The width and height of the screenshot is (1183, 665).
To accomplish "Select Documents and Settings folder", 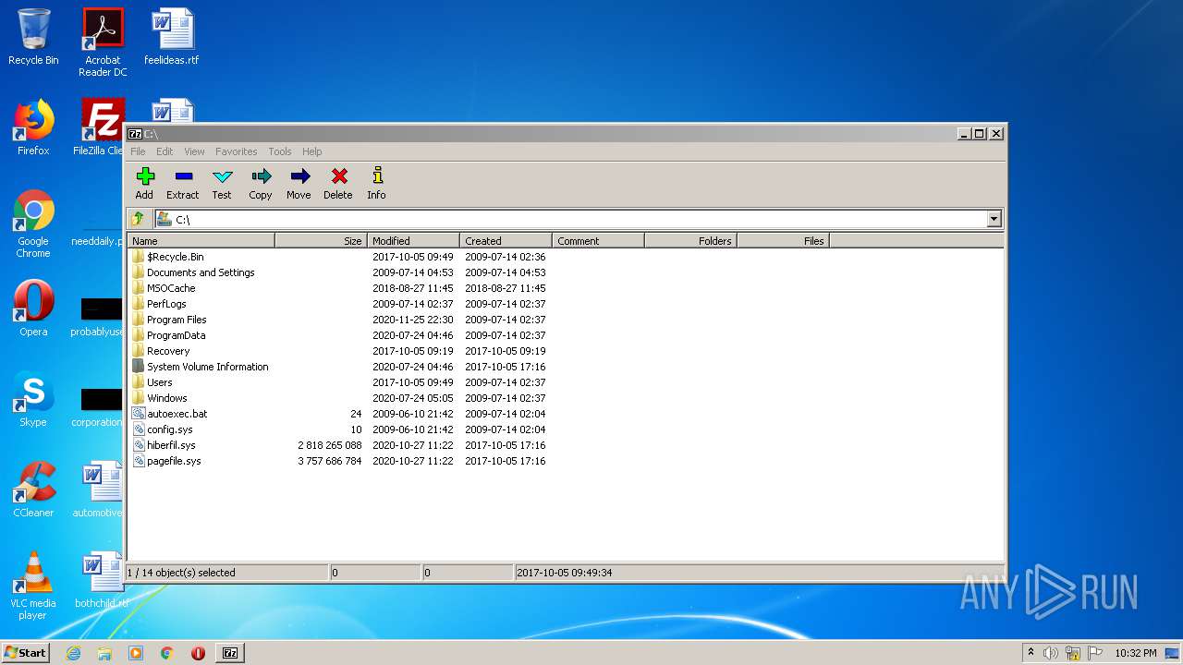I will point(201,272).
